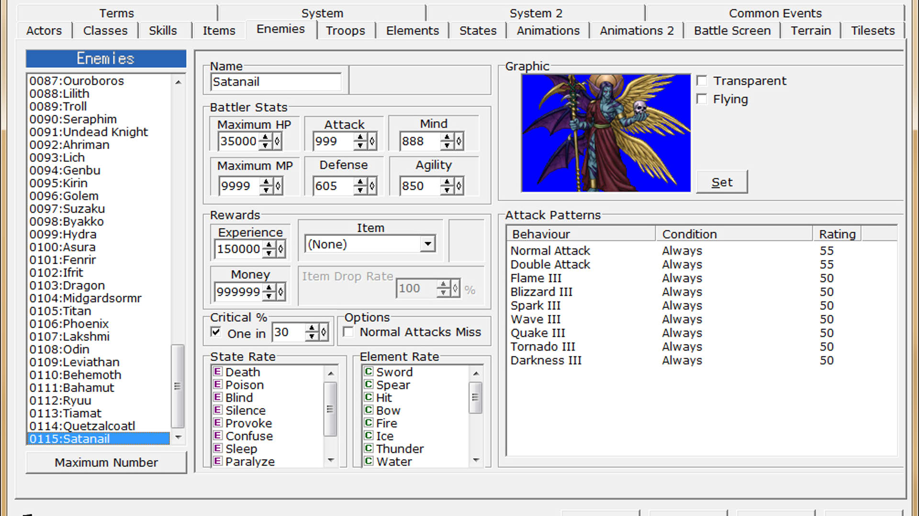Click the Paralyze state rate E icon
This screenshot has width=919, height=516.
coord(217,461)
